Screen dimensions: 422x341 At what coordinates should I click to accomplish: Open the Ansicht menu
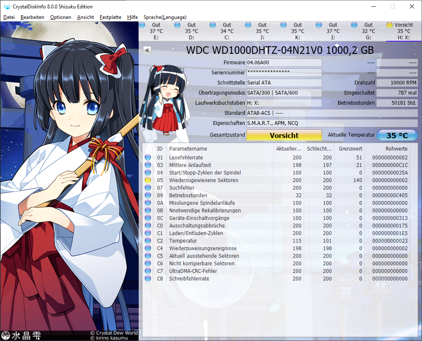[x=85, y=17]
